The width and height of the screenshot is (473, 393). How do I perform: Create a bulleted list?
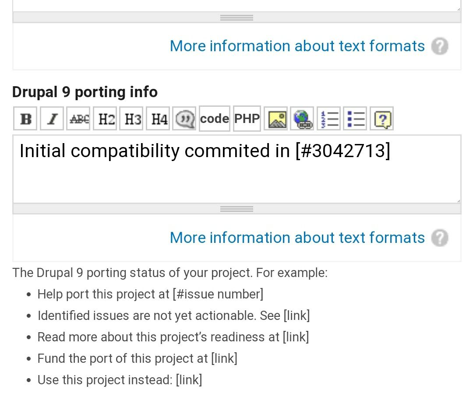(355, 119)
